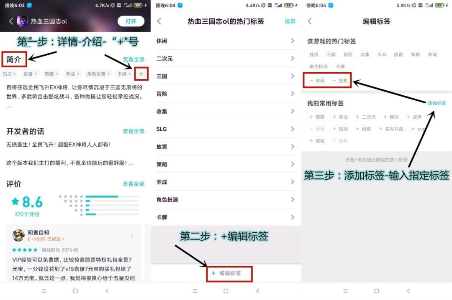Tap the 打开 button in game header

coord(131,21)
